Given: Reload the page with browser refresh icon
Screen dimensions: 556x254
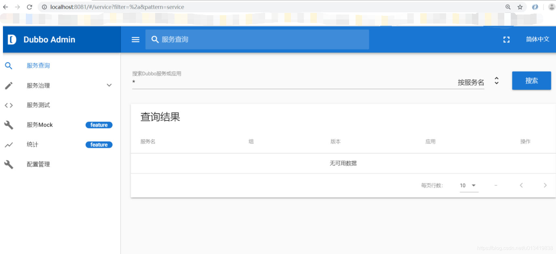Looking at the screenshot, I should tap(29, 7).
